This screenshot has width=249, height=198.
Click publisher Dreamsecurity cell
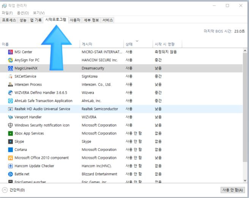[93, 68]
